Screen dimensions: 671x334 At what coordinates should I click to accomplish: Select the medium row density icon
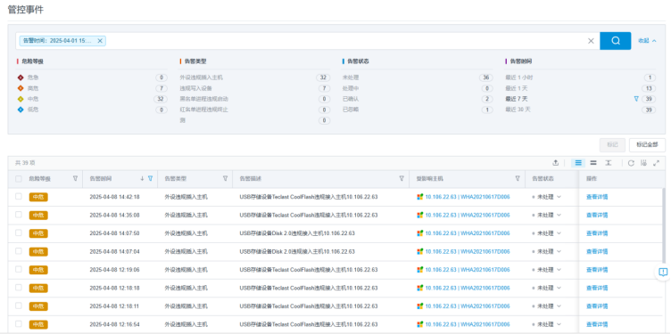[593, 163]
